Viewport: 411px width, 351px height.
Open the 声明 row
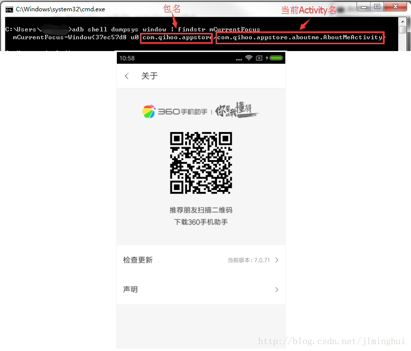201,290
